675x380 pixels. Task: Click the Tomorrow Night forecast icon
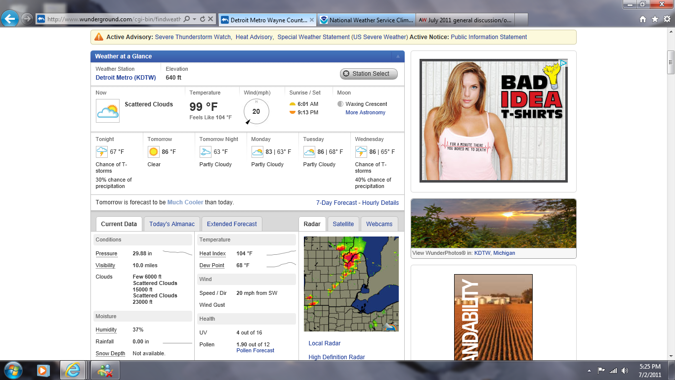205,151
